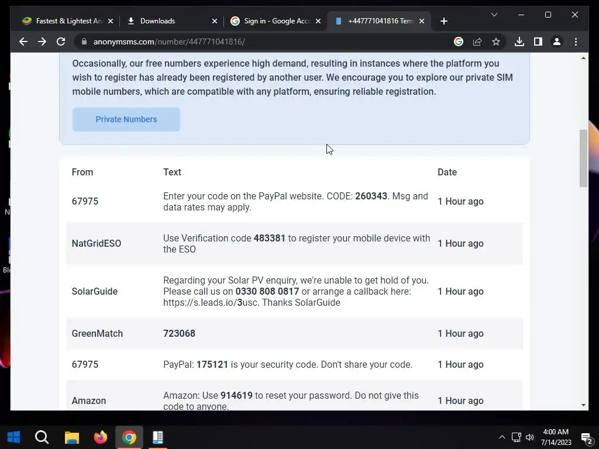
Task: Show hidden system tray icons
Action: 502,437
